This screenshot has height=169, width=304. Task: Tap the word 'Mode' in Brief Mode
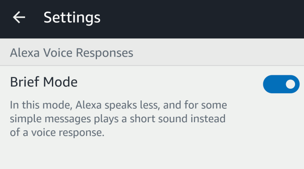[x=60, y=82]
